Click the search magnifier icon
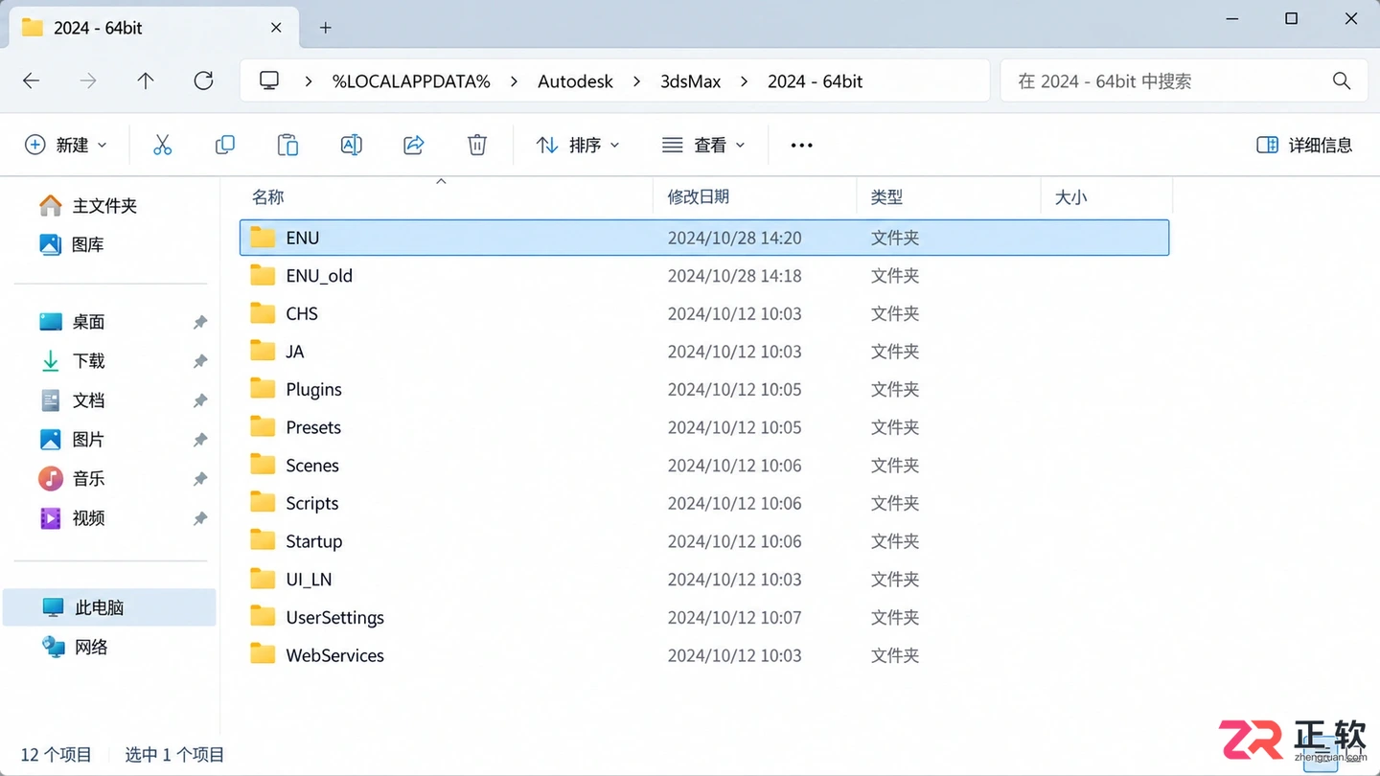This screenshot has width=1380, height=776. [1342, 81]
